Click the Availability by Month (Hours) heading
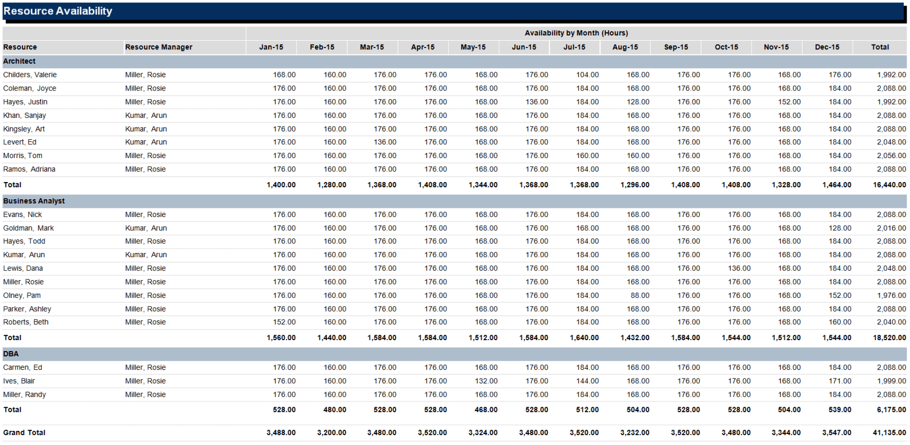 coord(576,33)
